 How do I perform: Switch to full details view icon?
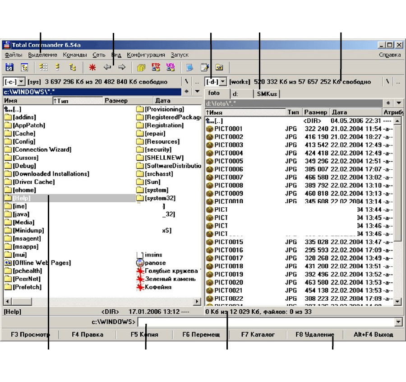tap(58, 67)
